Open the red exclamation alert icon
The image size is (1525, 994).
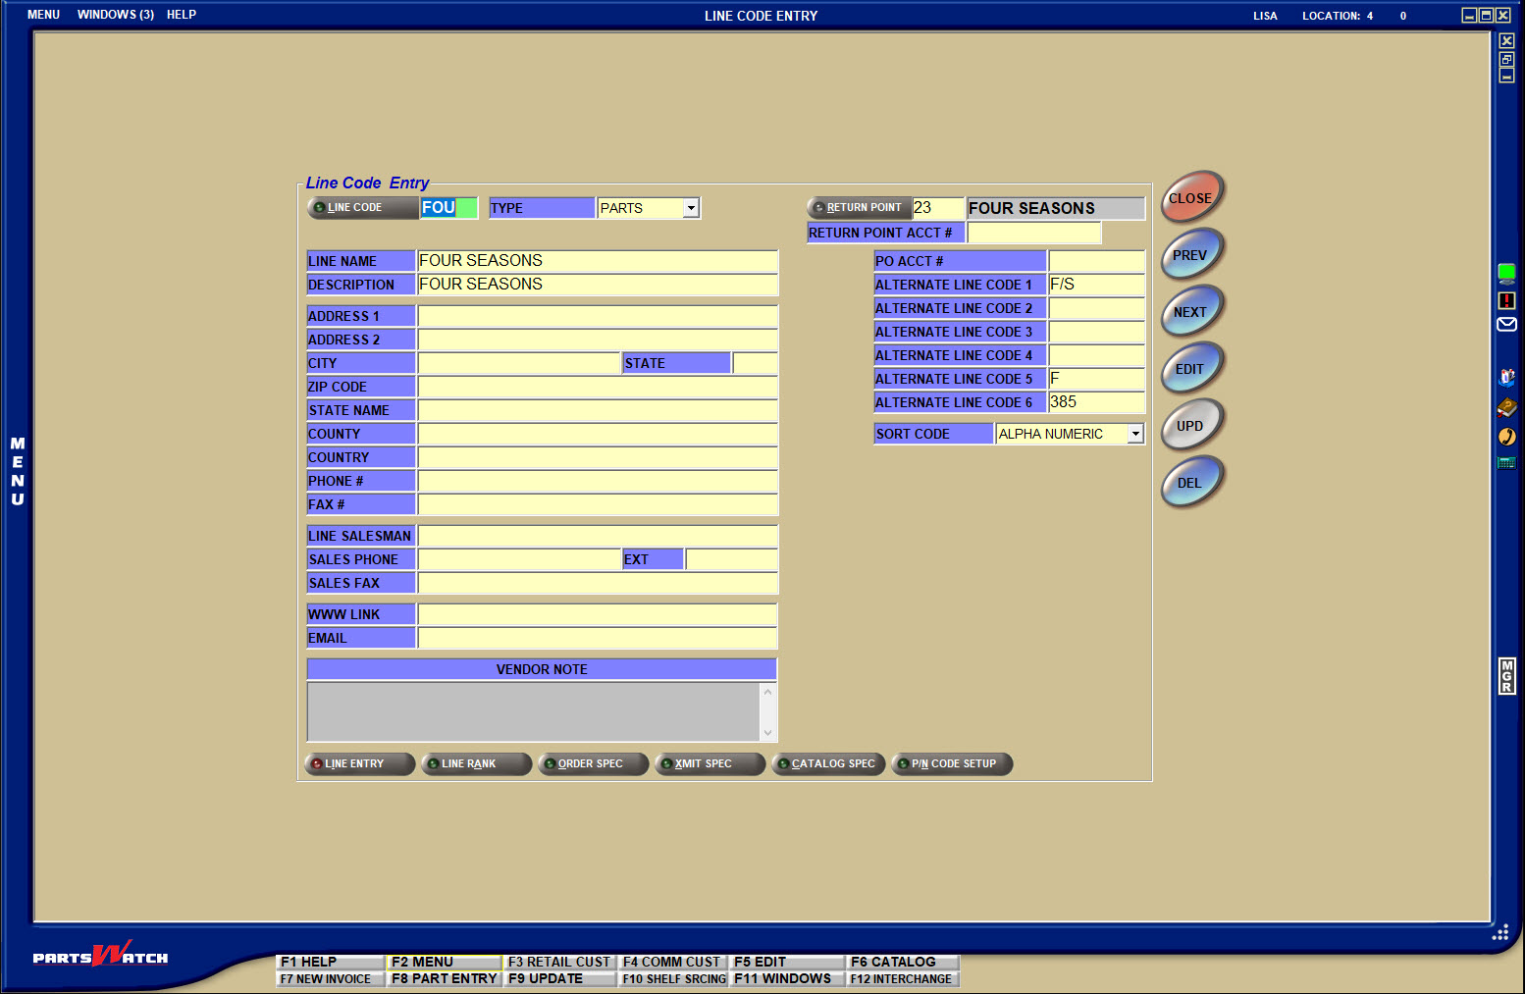[1506, 300]
